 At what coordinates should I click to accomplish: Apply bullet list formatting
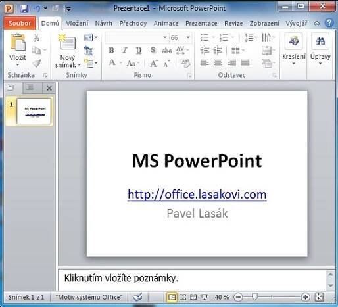pyautogui.click(x=205, y=37)
